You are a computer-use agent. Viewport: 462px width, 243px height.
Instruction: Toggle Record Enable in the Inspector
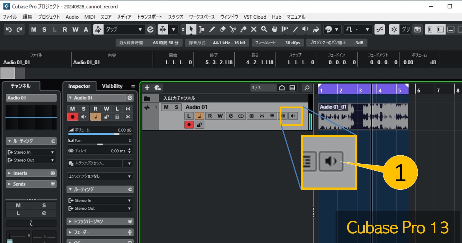[73, 117]
